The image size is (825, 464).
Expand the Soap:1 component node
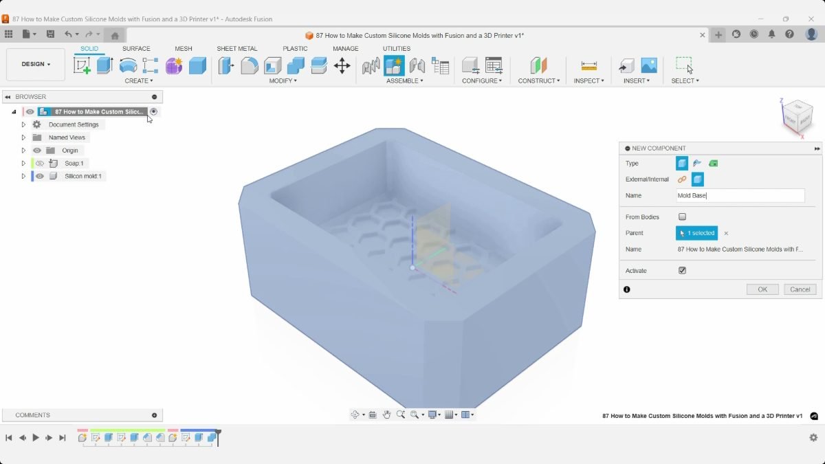tap(23, 164)
